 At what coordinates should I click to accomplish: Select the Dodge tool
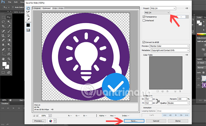9,45
